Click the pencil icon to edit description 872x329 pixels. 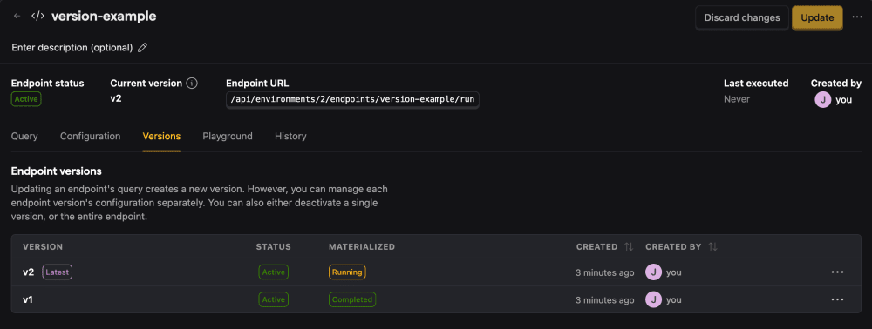pos(142,48)
